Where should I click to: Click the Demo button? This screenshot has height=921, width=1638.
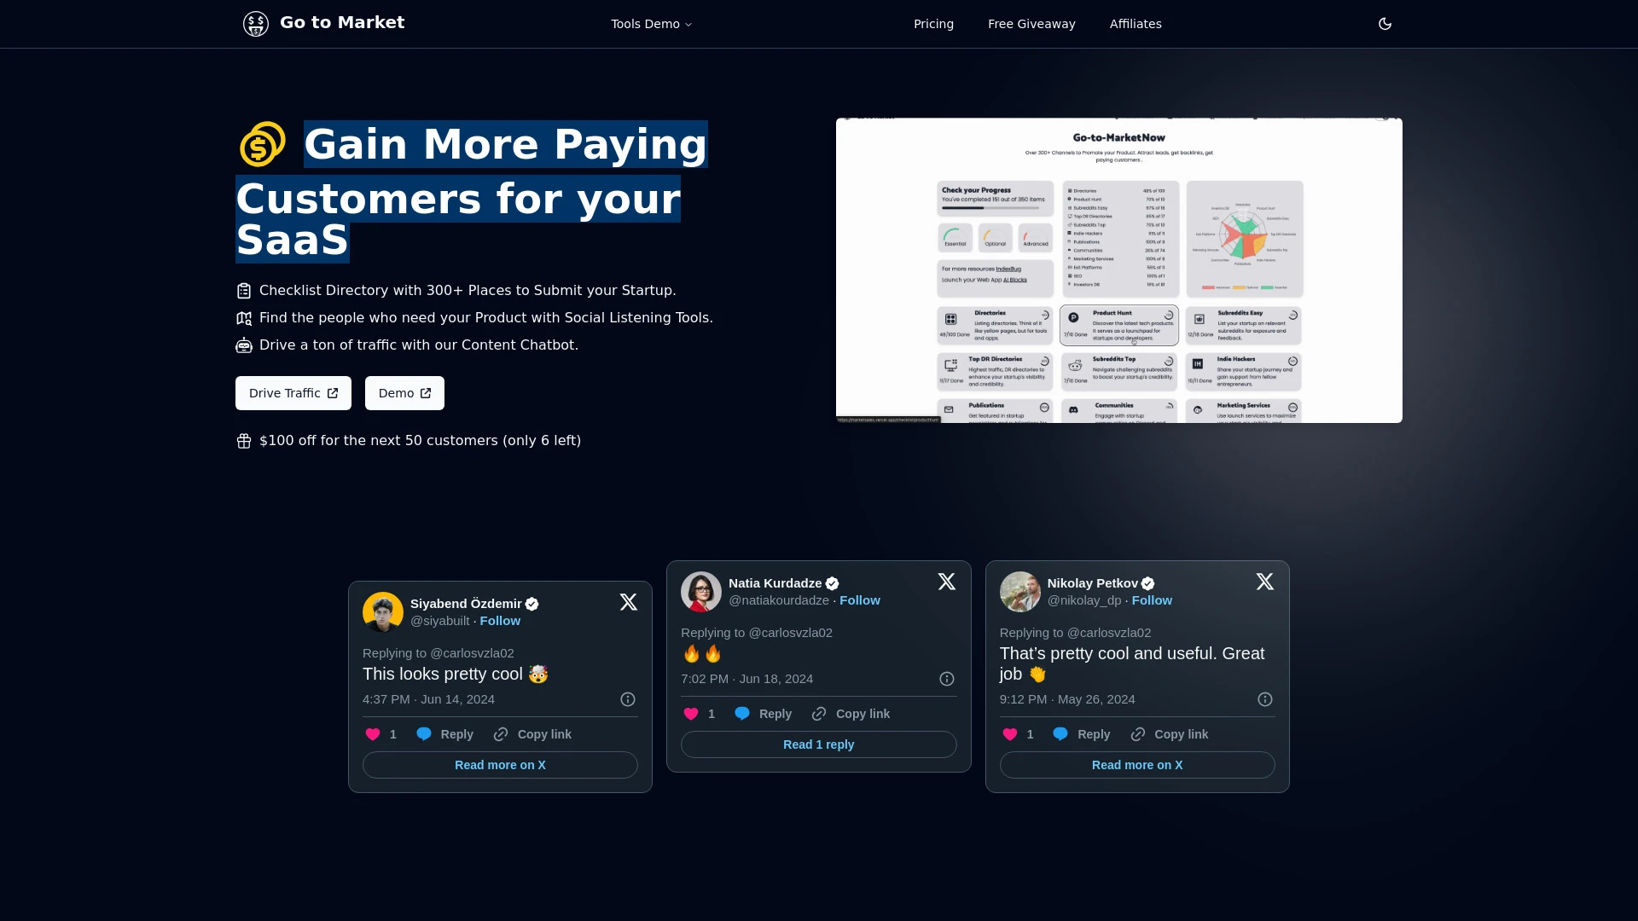403,392
